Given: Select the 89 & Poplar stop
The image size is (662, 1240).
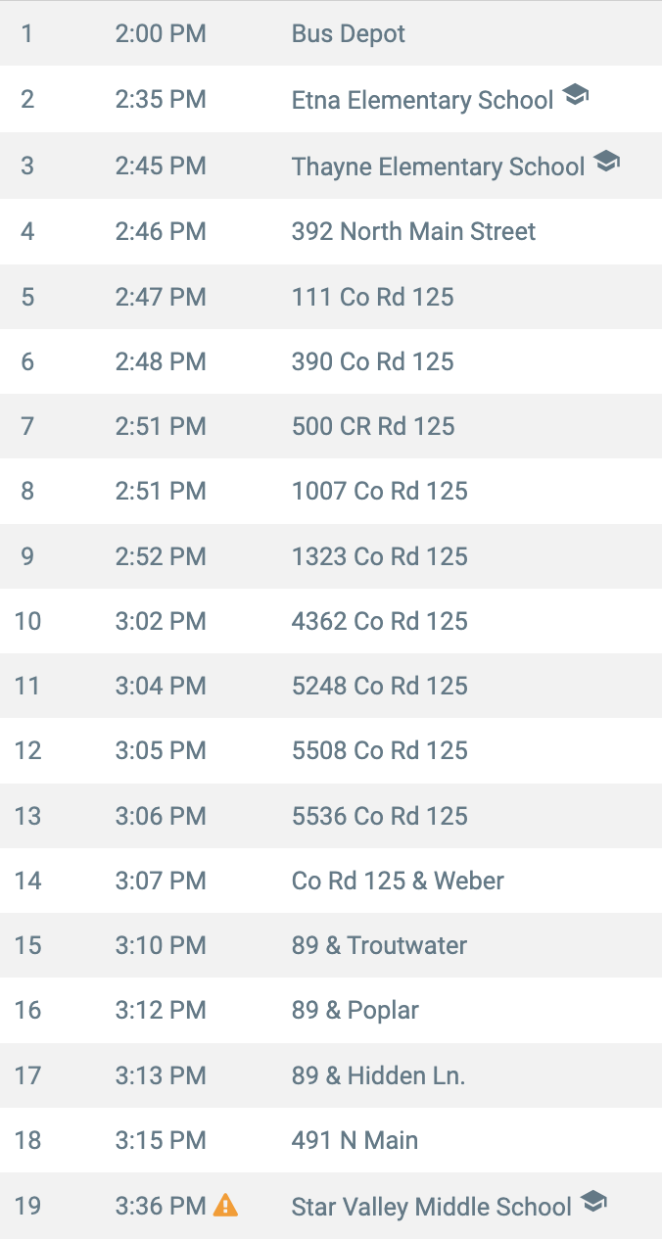Looking at the screenshot, I should 331,1010.
